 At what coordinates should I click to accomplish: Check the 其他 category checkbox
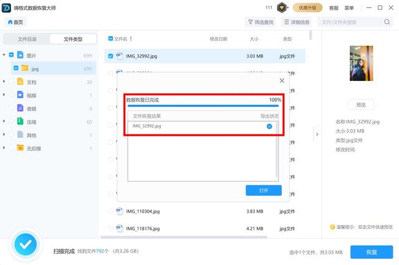[11, 134]
